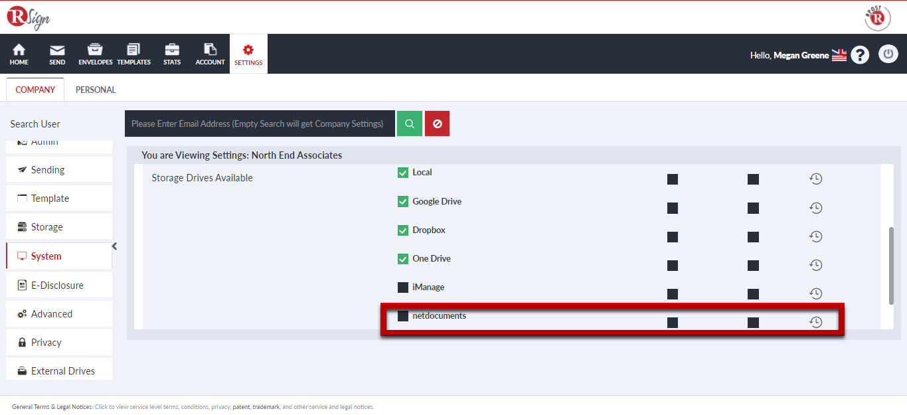This screenshot has height=415, width=907.
Task: Click the power logout icon
Action: tap(888, 54)
